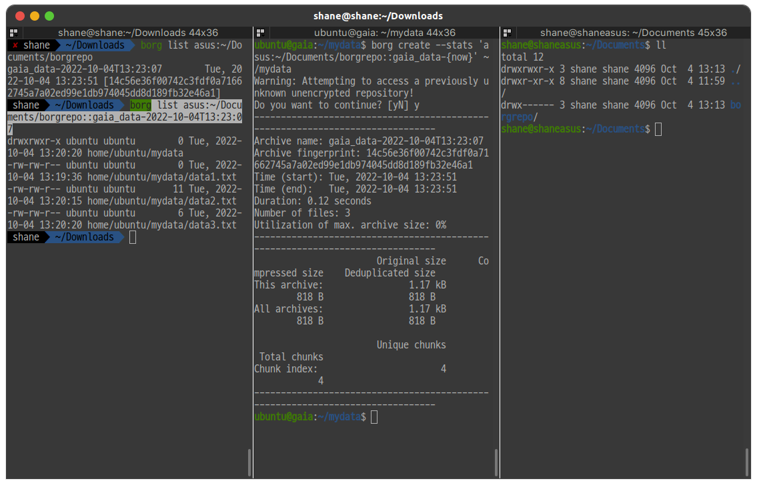The image size is (757, 485).
Task: Click the 'This archive:' stats row
Action: point(350,291)
